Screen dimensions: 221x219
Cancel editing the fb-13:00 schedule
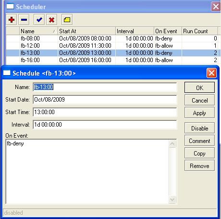[199, 100]
